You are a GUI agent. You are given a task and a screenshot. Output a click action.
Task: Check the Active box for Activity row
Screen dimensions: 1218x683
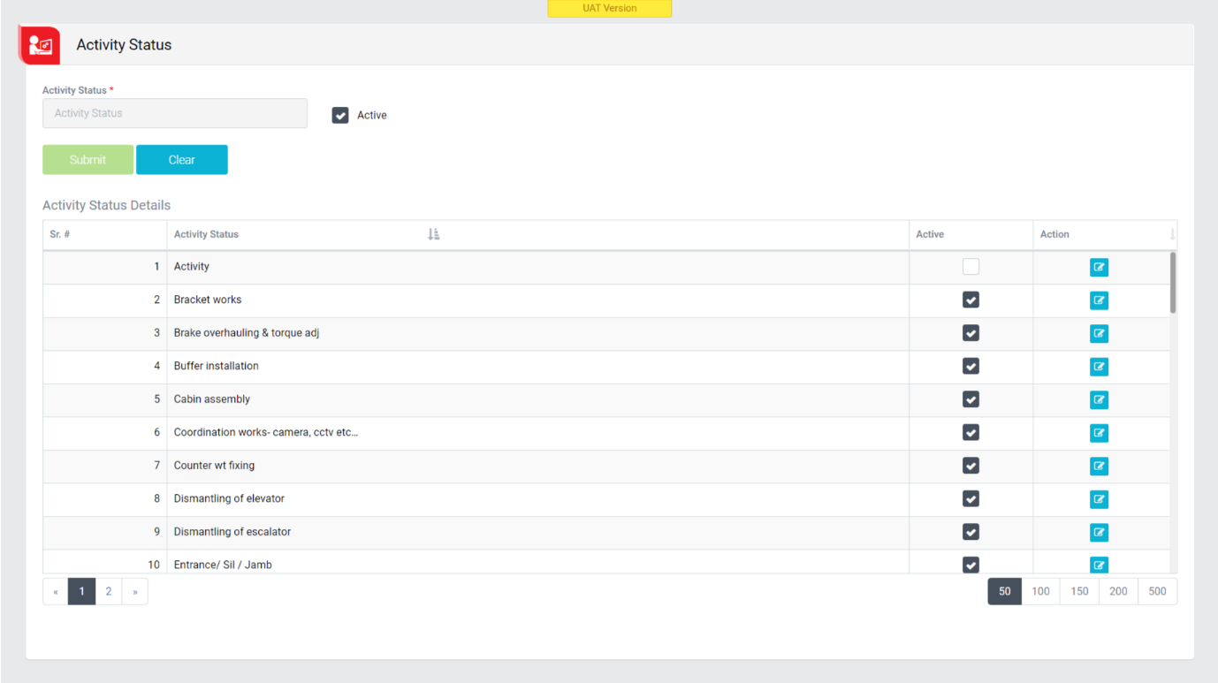click(971, 266)
